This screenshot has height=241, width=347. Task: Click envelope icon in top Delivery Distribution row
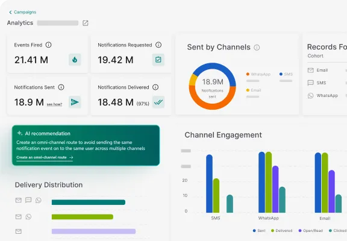19,200
